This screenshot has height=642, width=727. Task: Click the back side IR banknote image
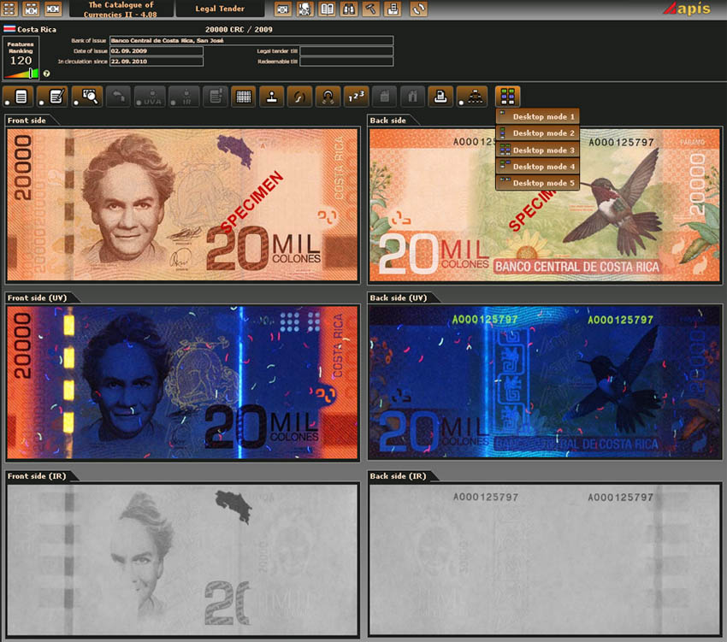click(x=545, y=559)
